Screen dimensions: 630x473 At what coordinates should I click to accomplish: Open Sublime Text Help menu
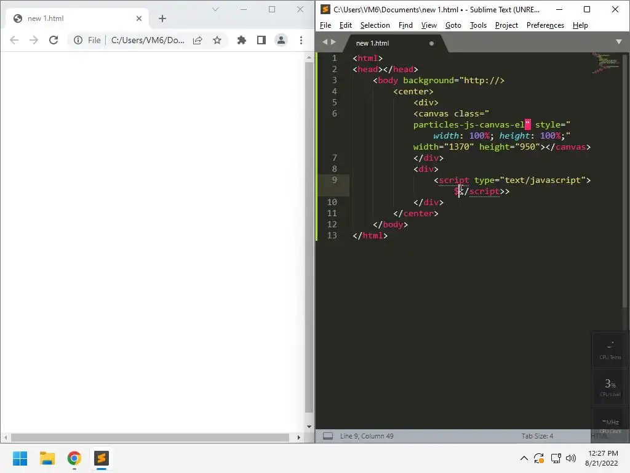[580, 25]
